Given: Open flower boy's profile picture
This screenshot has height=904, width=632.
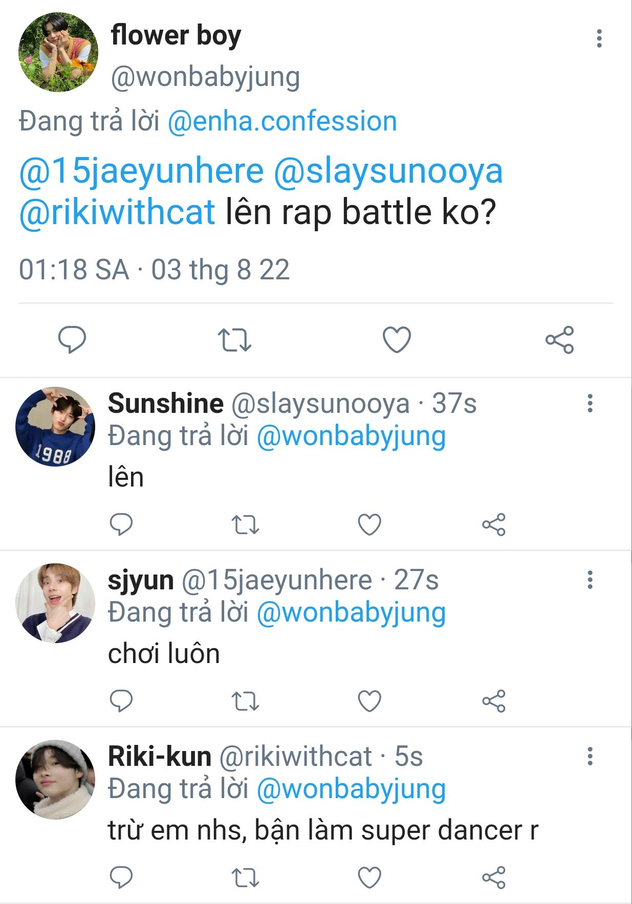Looking at the screenshot, I should 58,52.
